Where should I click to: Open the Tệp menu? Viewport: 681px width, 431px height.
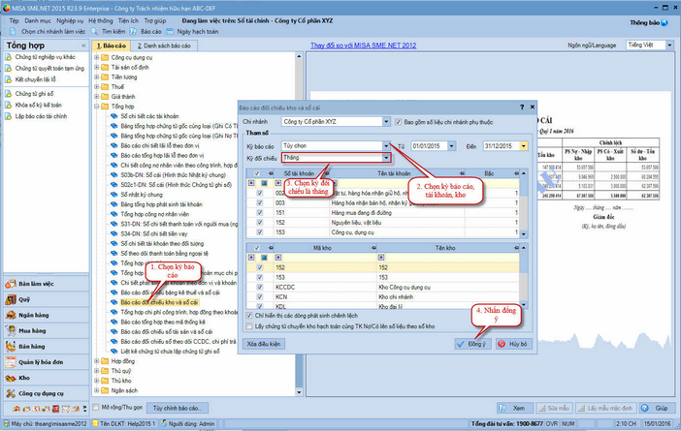coord(15,20)
